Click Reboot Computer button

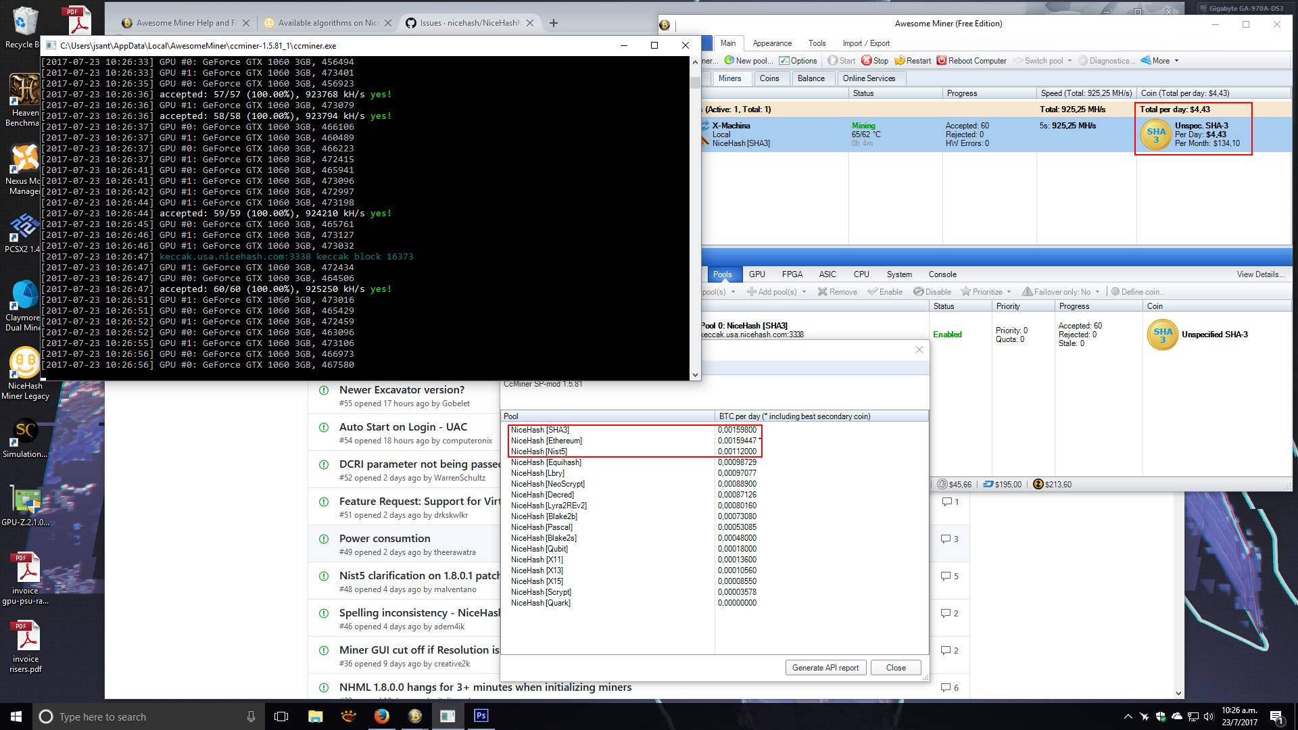click(971, 61)
